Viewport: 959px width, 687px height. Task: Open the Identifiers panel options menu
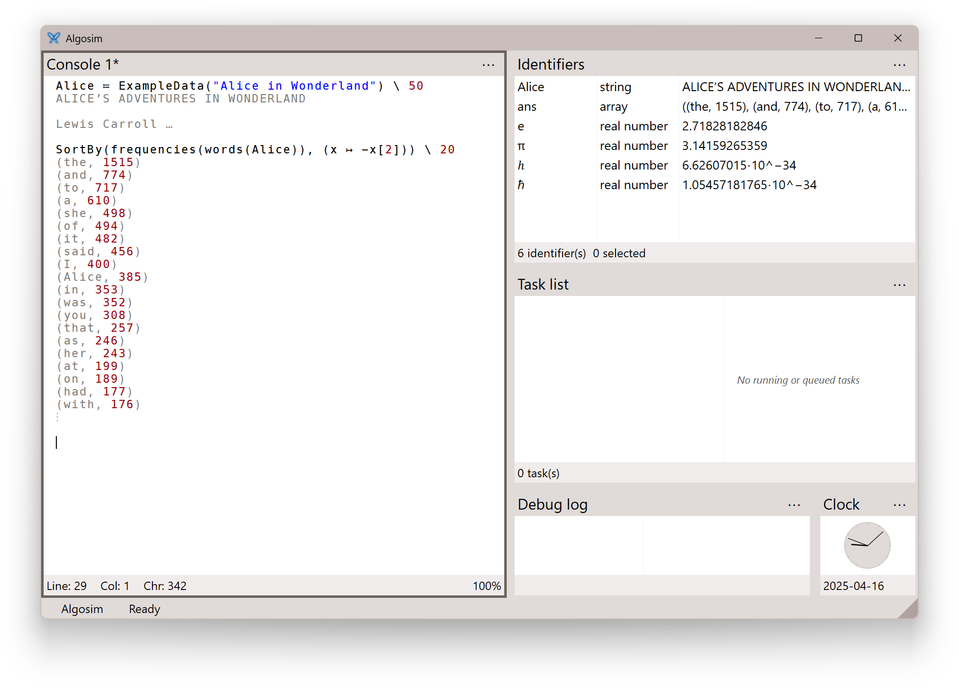coord(899,65)
